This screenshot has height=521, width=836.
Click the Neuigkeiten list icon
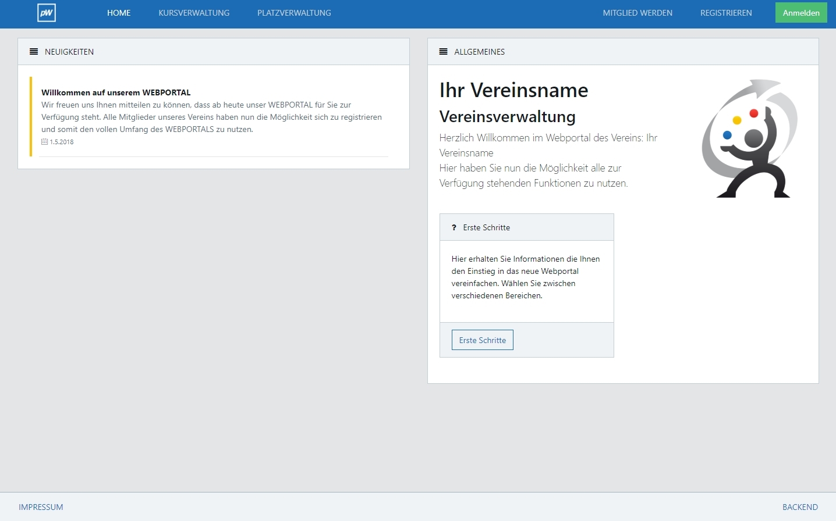[34, 52]
